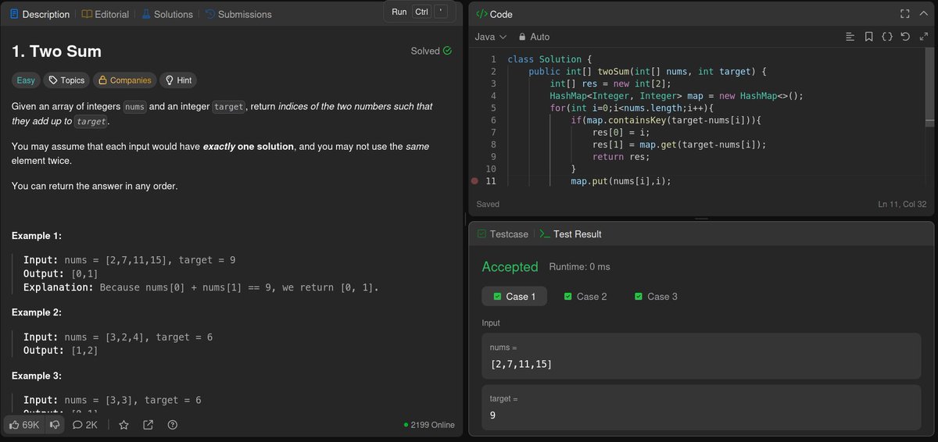Viewport: 938px width, 442px height.
Task: Select Case 2 result
Action: point(585,296)
